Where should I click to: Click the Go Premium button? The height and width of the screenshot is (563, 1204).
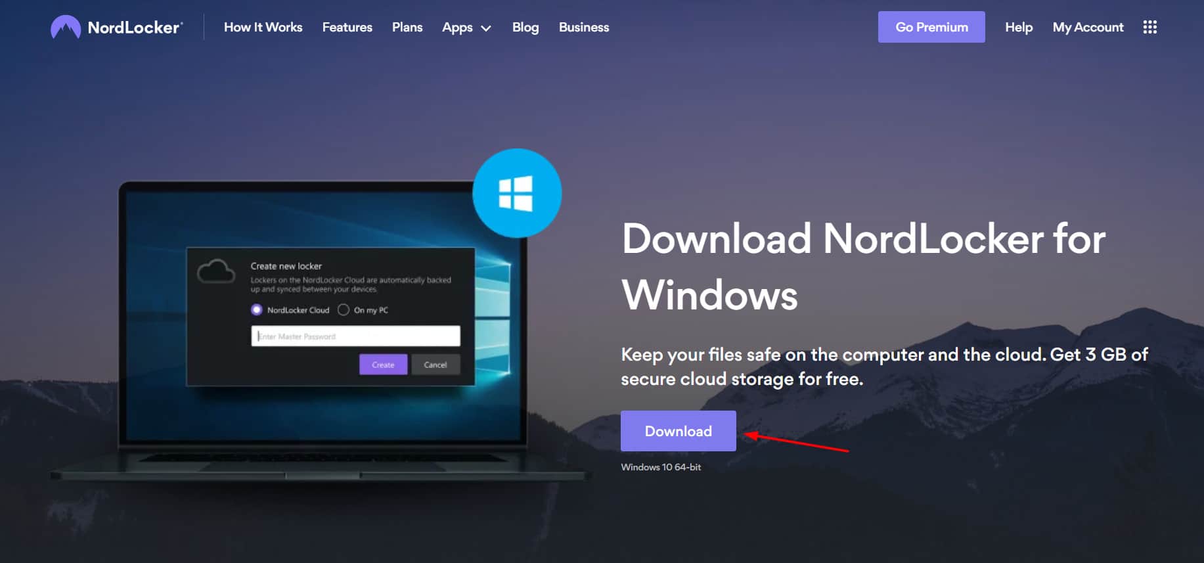pyautogui.click(x=931, y=27)
